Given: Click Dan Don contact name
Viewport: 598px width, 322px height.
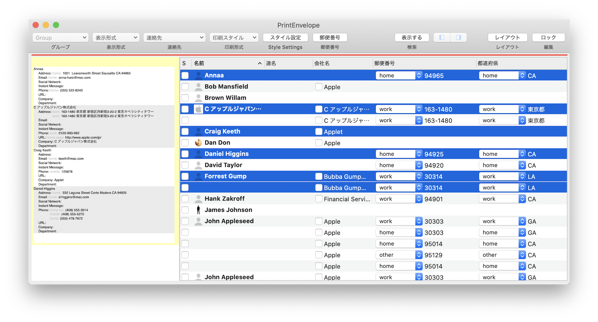Looking at the screenshot, I should [217, 143].
